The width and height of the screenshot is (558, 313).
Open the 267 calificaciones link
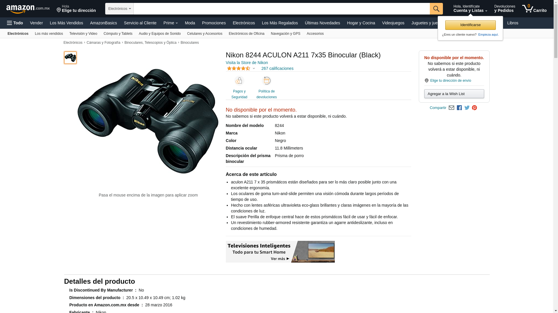pyautogui.click(x=277, y=68)
